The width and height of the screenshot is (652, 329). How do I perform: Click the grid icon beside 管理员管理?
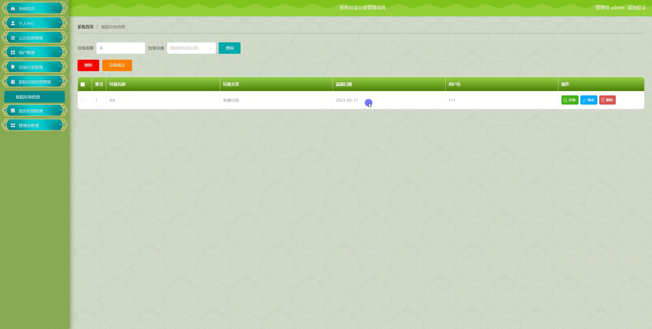click(x=13, y=125)
